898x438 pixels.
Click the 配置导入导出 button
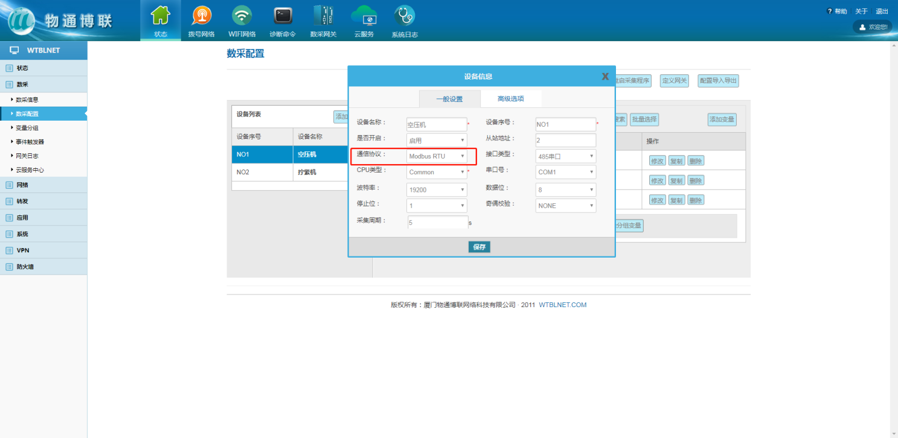tap(718, 81)
